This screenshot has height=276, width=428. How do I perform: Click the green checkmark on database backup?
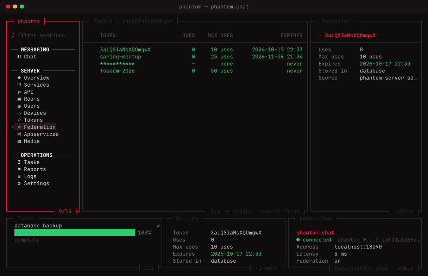pyautogui.click(x=158, y=226)
